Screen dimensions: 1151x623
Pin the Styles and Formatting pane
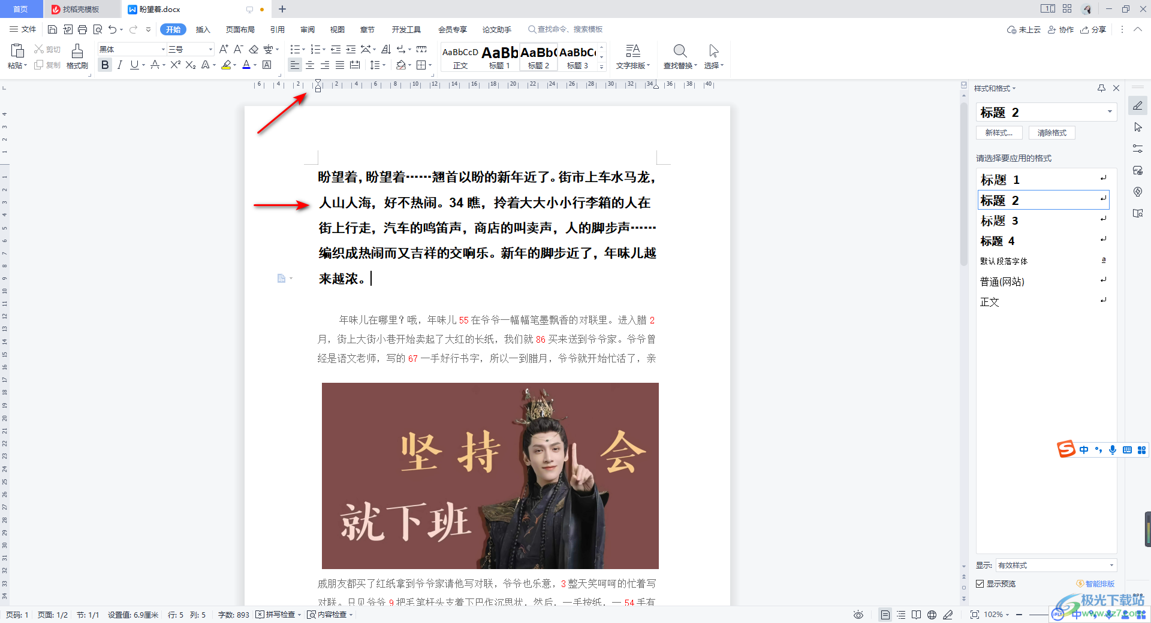pos(1101,88)
